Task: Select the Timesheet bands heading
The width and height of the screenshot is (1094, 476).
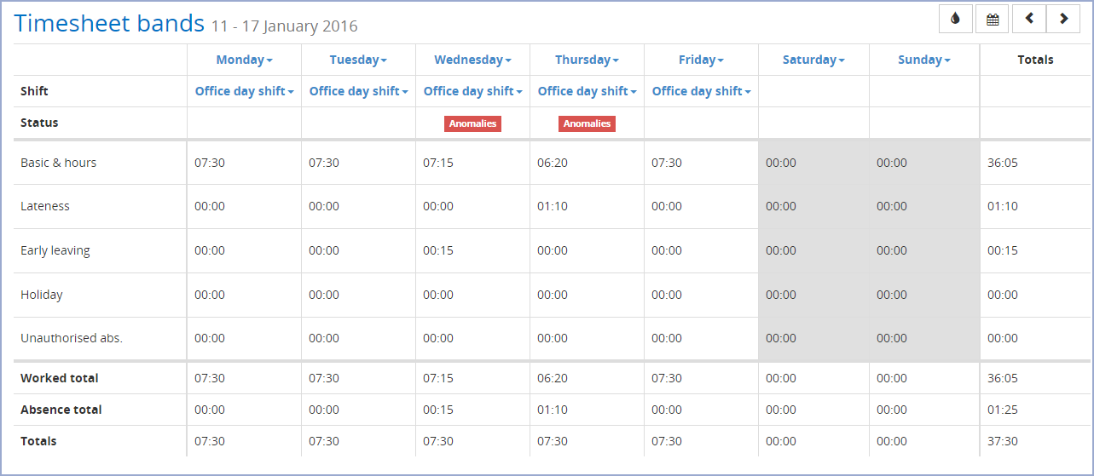Action: pyautogui.click(x=109, y=23)
